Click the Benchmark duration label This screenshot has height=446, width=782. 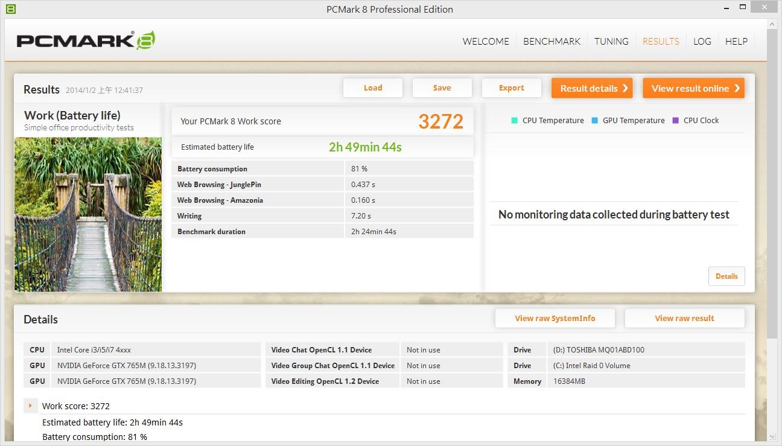(211, 232)
